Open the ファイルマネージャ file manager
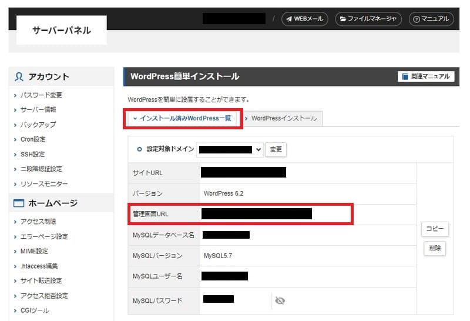This screenshot has width=470, height=321. coord(368,19)
